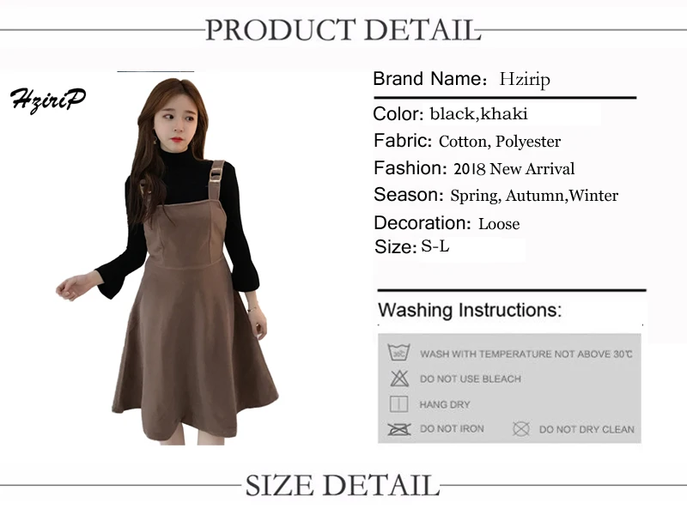Click the wash temperature 30°C icon
This screenshot has height=515, width=687.
(398, 353)
